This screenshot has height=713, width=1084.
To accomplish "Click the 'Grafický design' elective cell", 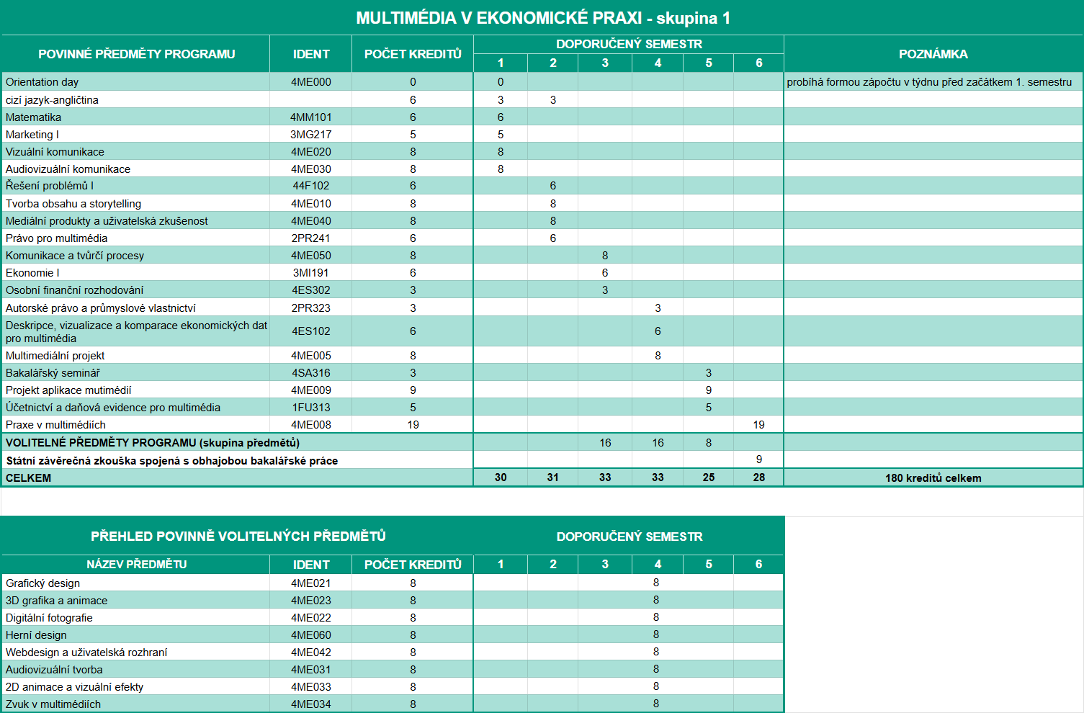I will pyautogui.click(x=43, y=583).
